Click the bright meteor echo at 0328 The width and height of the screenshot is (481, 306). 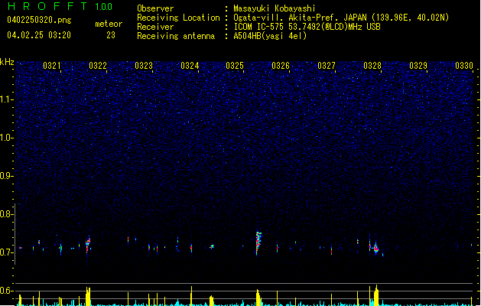coord(376,249)
